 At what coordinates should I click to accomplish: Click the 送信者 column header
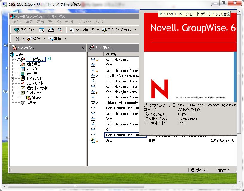pyautogui.click(x=121, y=54)
